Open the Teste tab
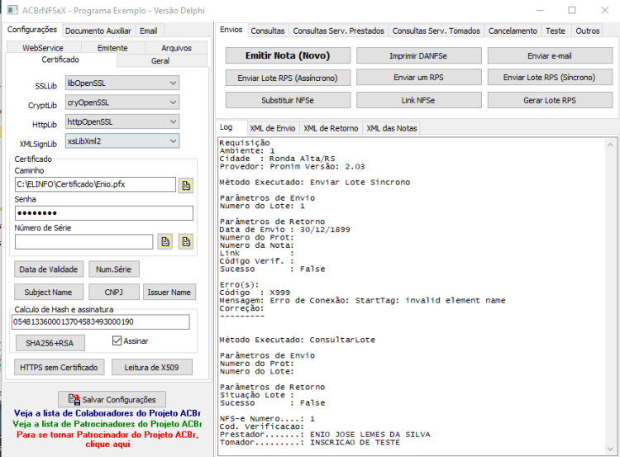 tap(556, 31)
